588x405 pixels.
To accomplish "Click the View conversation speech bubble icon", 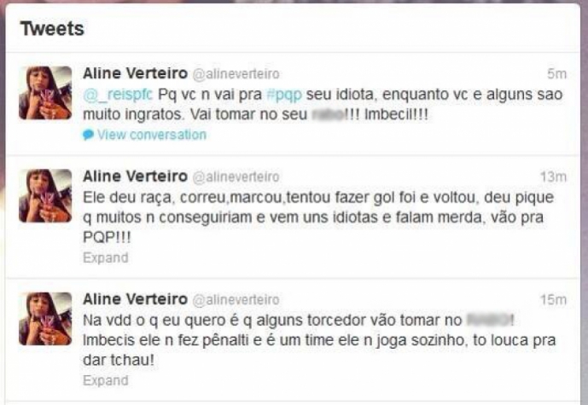I will [88, 135].
